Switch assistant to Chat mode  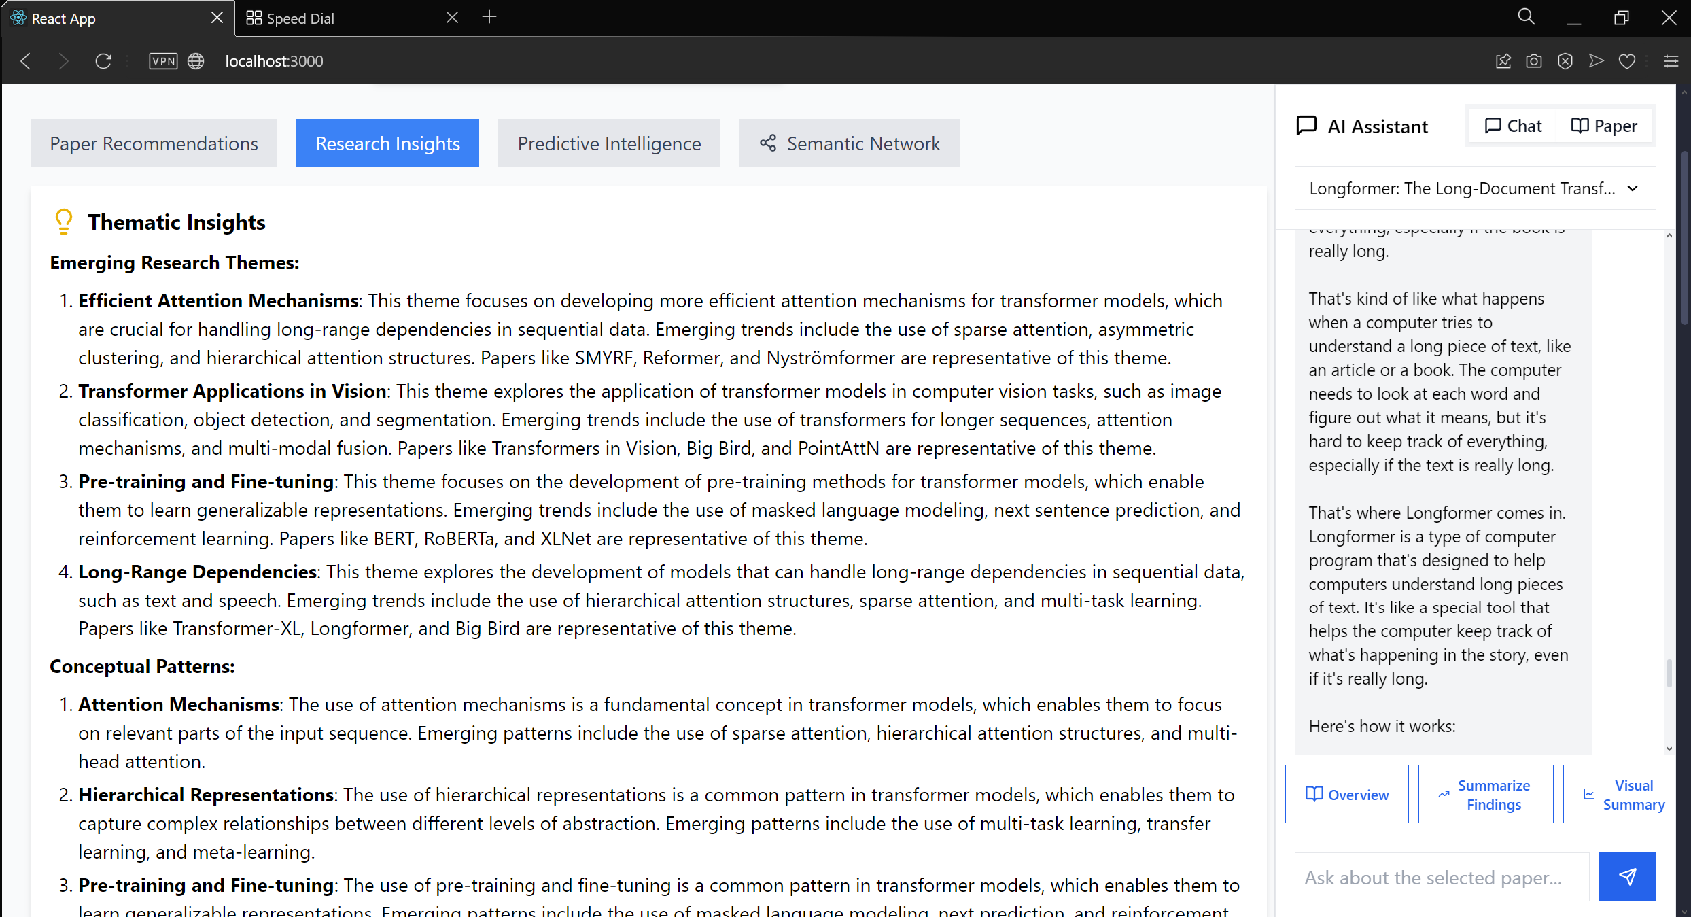coord(1513,126)
